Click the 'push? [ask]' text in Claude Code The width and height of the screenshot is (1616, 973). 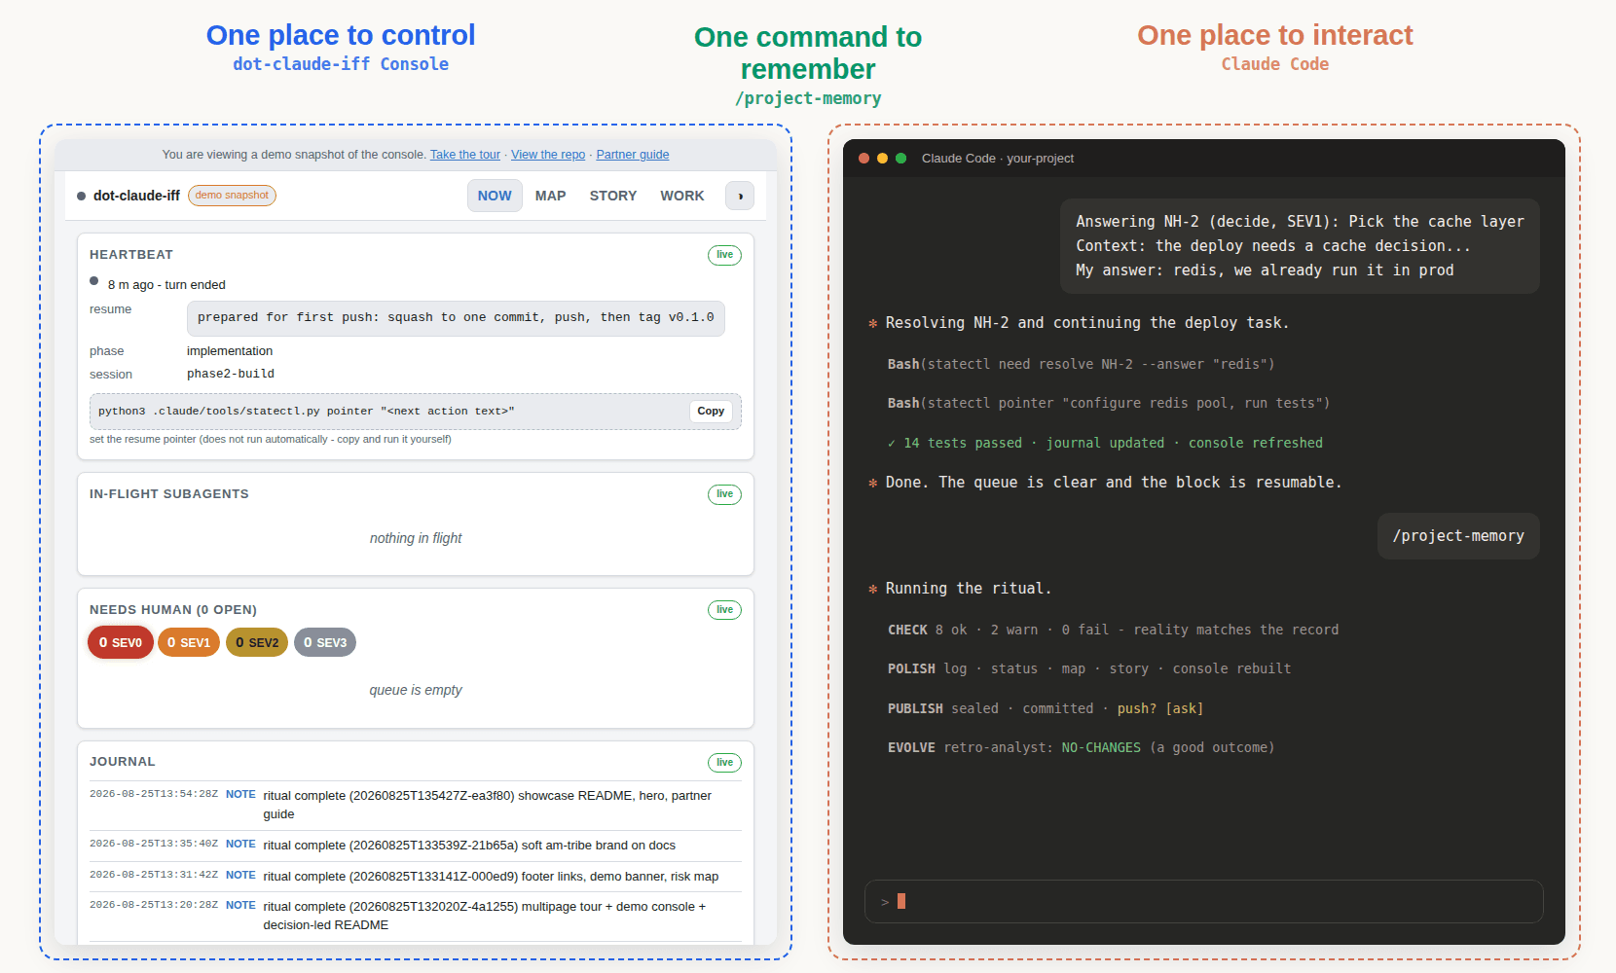point(1160,708)
